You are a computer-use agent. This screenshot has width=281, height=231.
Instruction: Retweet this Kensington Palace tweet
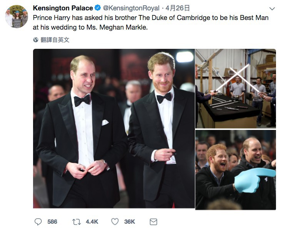tap(76, 221)
